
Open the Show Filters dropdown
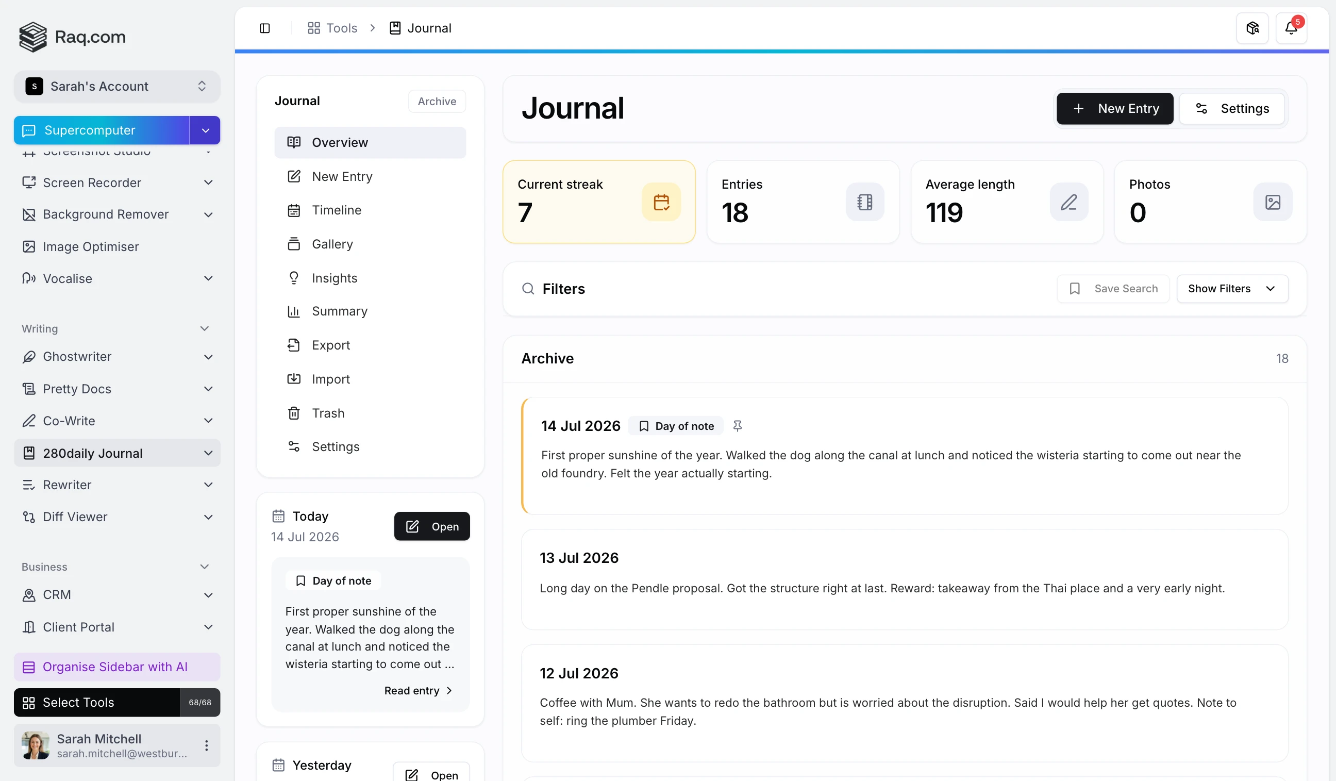(x=1232, y=289)
